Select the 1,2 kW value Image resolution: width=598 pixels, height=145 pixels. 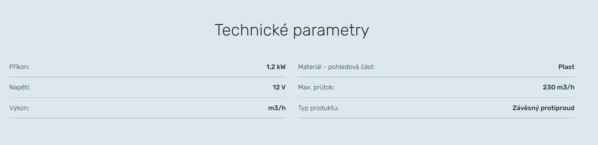coord(276,67)
